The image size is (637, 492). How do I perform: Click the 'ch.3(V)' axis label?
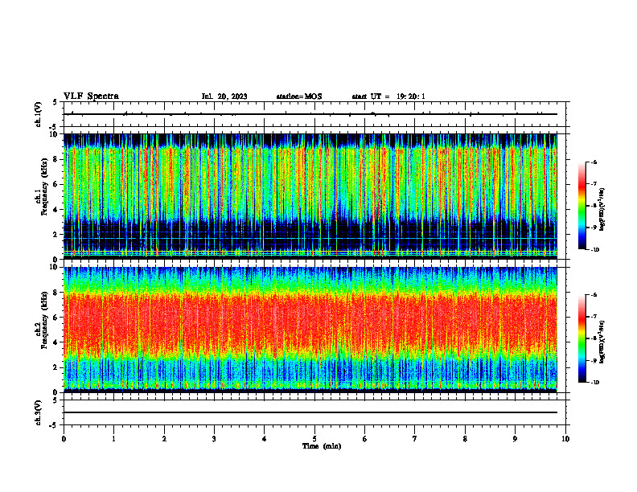pyautogui.click(x=39, y=412)
